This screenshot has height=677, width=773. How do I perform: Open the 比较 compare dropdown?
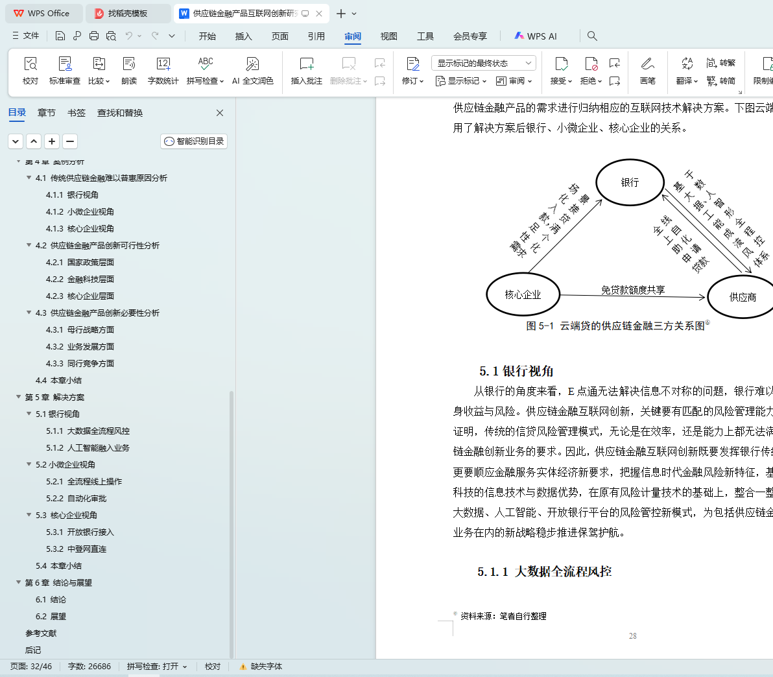[99, 71]
